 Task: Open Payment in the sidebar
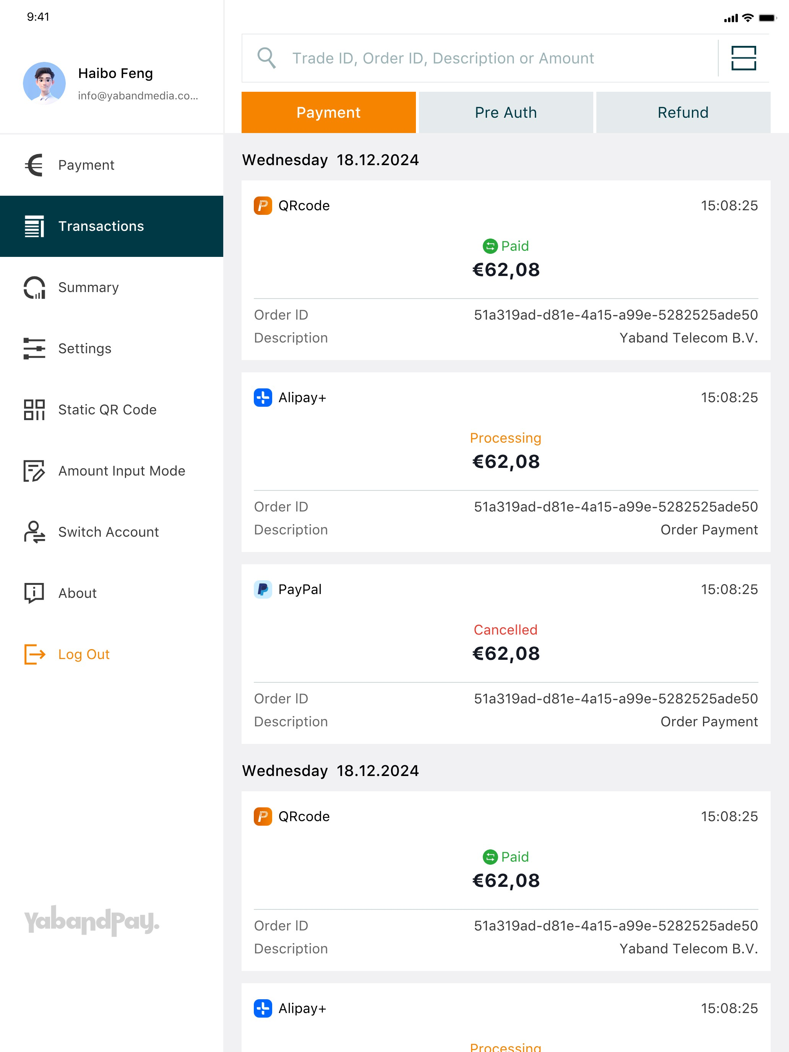point(112,165)
